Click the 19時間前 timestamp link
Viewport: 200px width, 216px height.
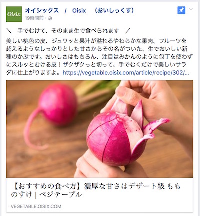(34, 18)
